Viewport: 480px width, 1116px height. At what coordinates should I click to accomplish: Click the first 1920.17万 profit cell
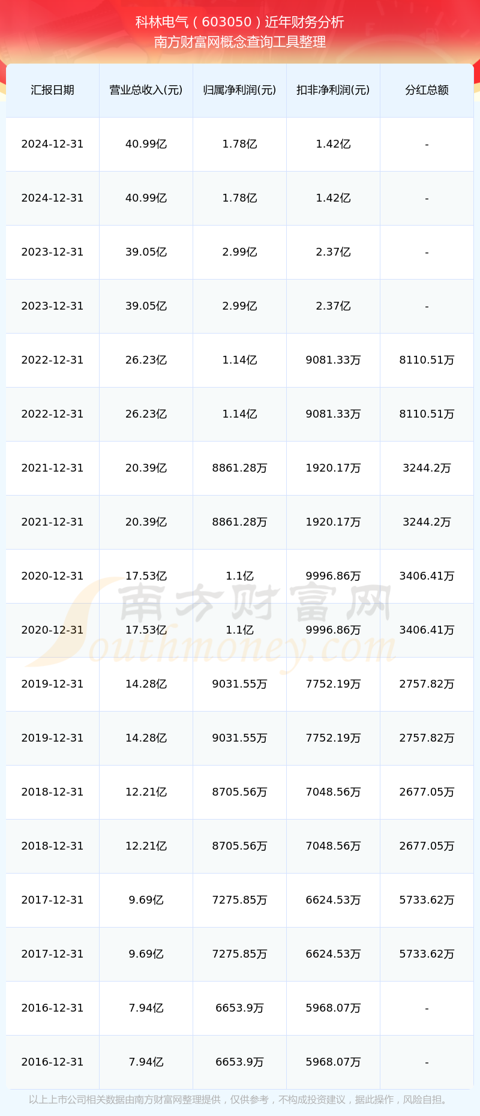coord(333,468)
